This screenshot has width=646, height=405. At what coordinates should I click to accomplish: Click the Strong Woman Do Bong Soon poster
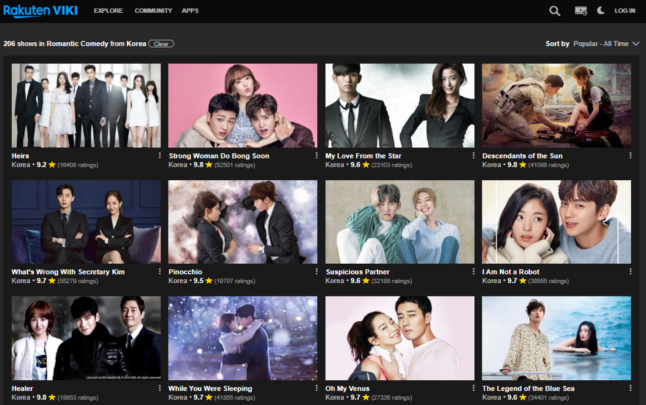tap(242, 105)
